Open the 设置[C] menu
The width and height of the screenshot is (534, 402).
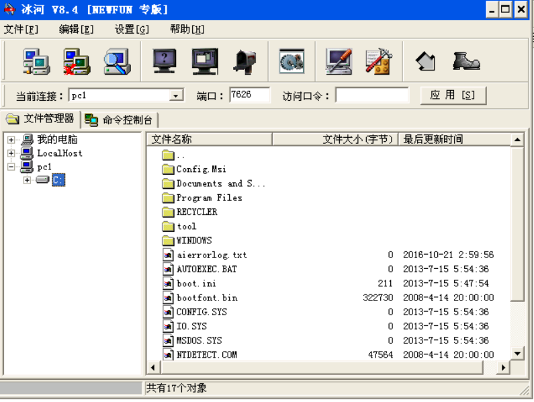[x=132, y=30]
